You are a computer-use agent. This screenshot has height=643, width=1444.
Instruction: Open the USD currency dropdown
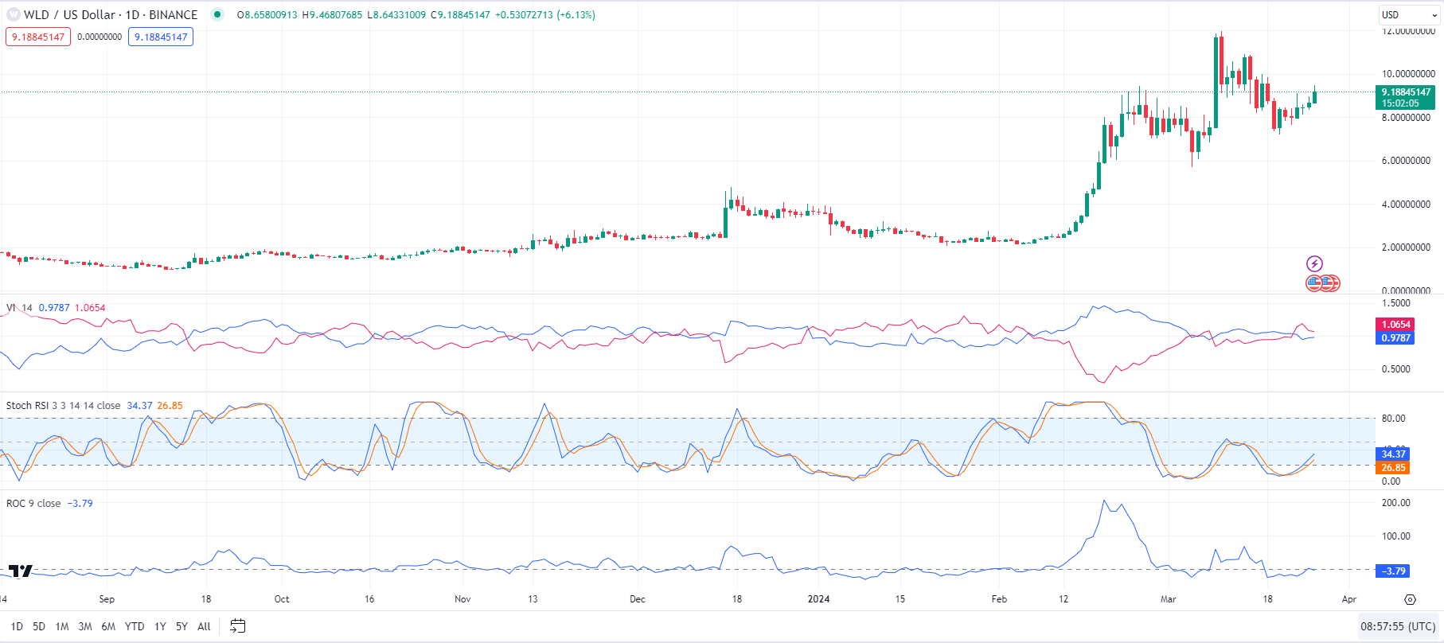(x=1410, y=15)
